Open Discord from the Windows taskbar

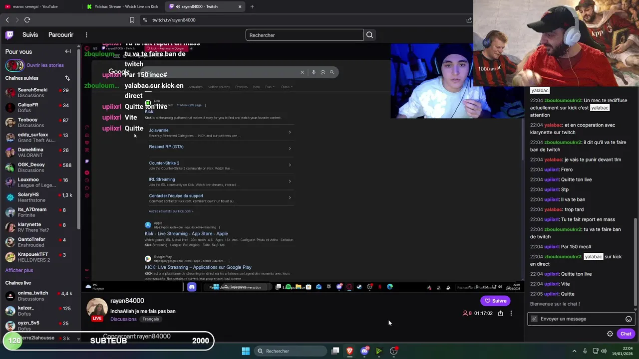[364, 351]
